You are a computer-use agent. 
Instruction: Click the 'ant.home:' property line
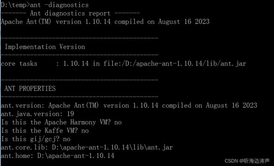point(58,155)
